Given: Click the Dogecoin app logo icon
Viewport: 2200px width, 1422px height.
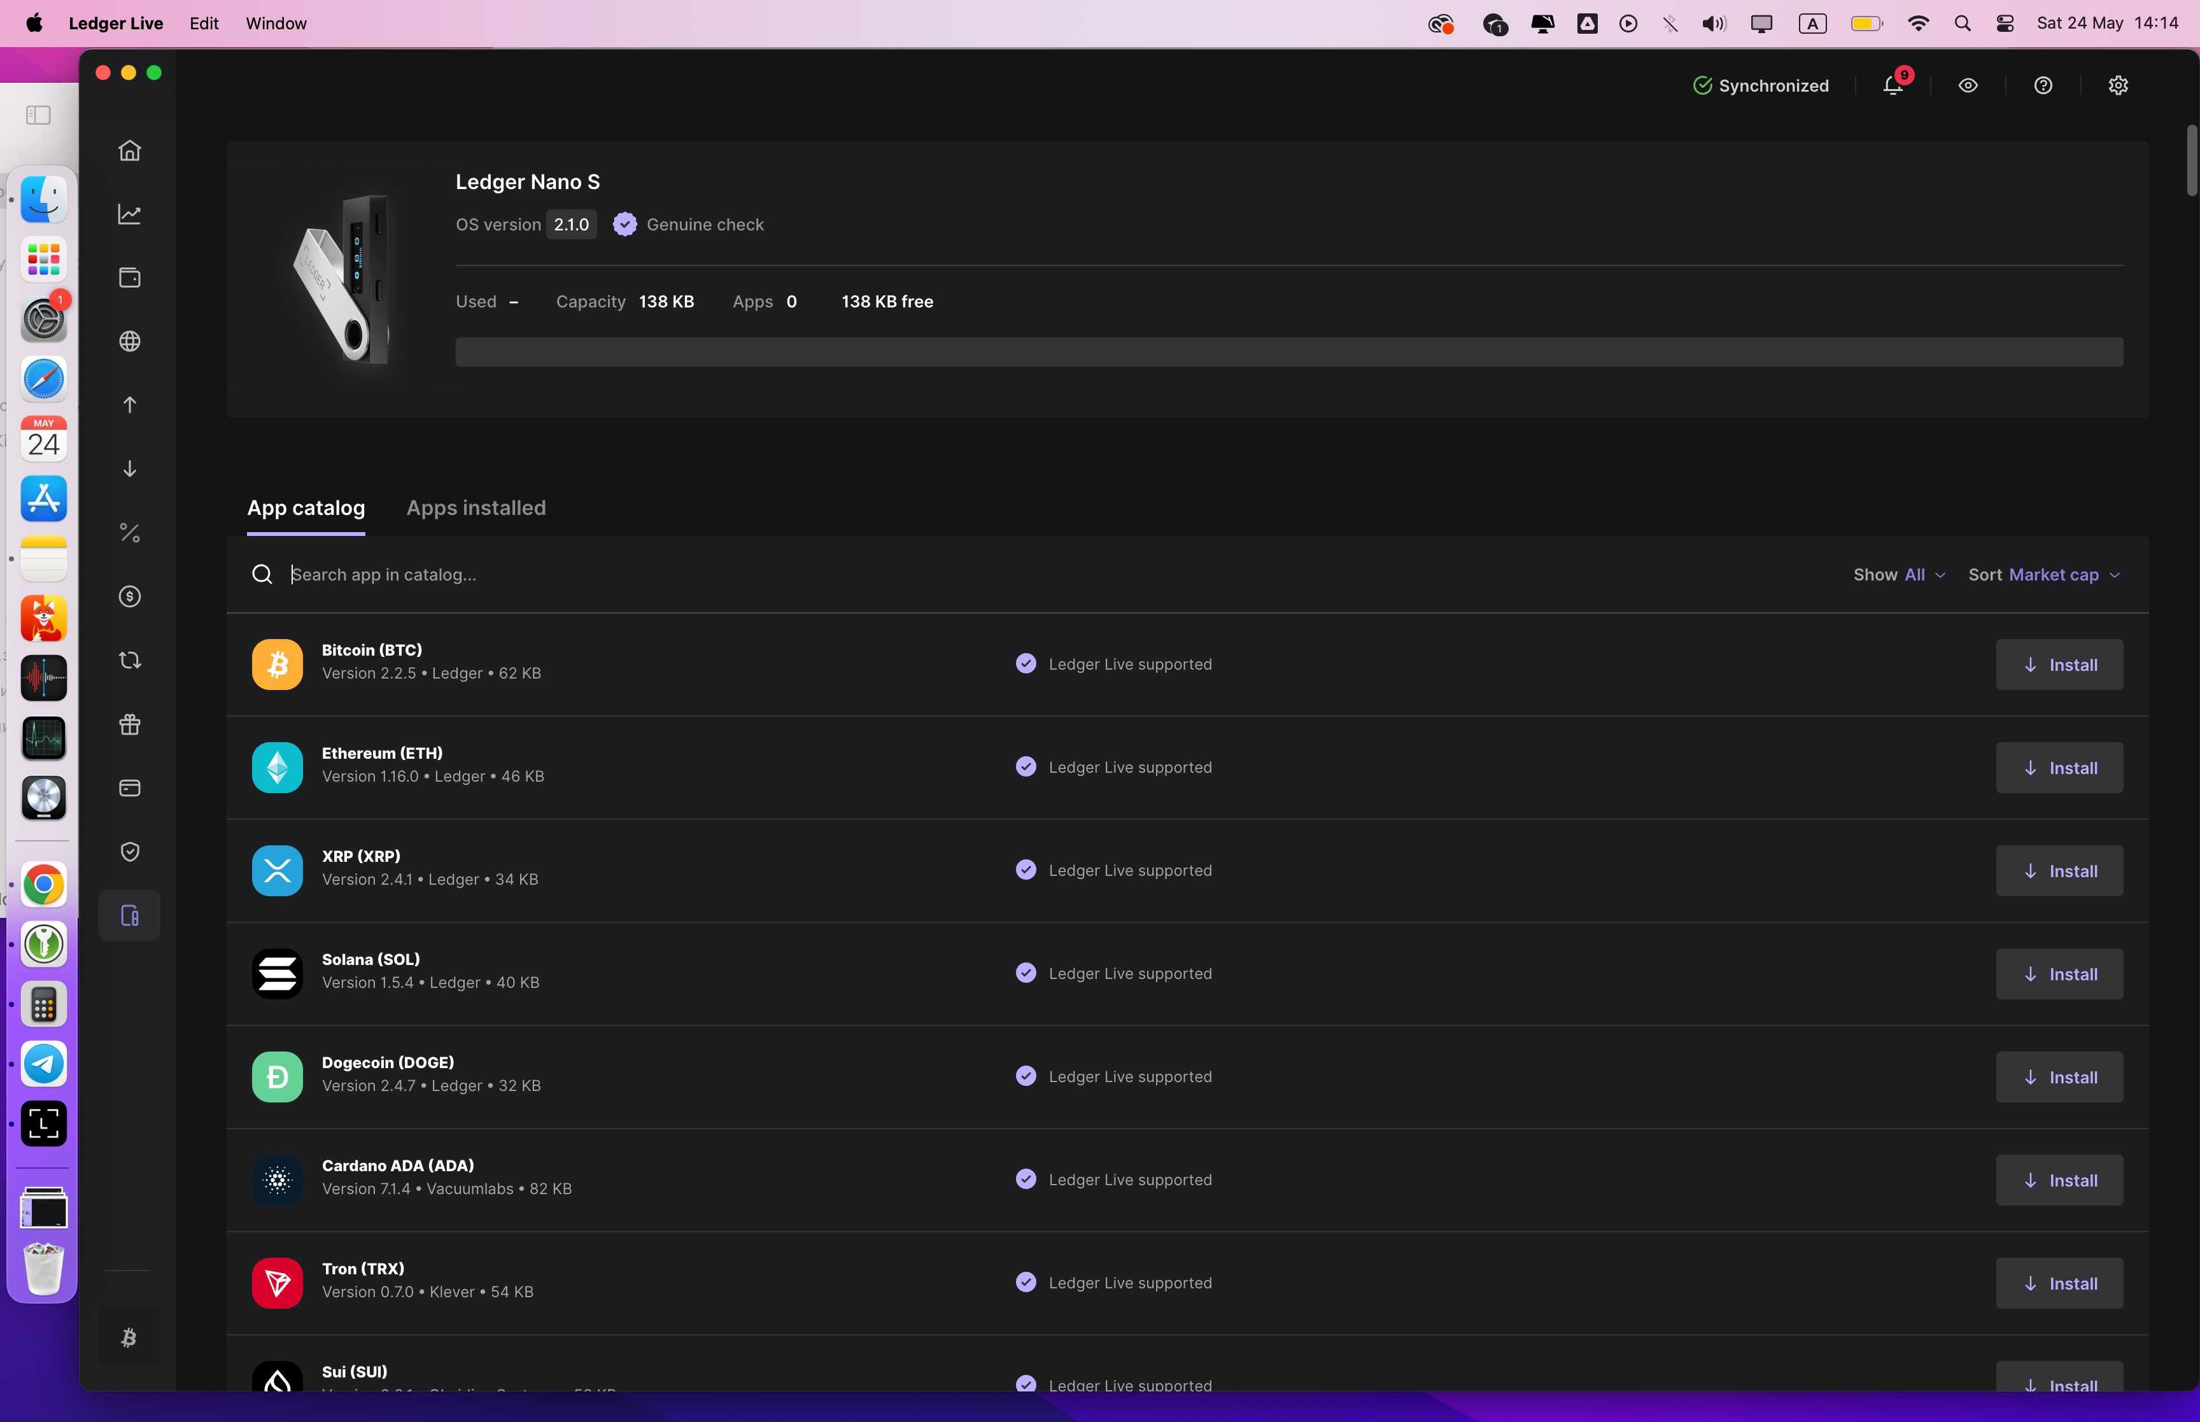Looking at the screenshot, I should click(x=277, y=1076).
